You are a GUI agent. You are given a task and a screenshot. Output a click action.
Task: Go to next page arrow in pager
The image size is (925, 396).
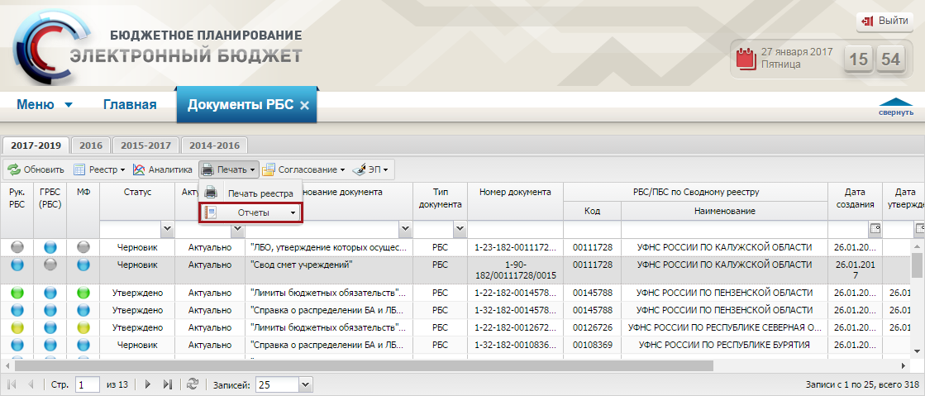148,384
